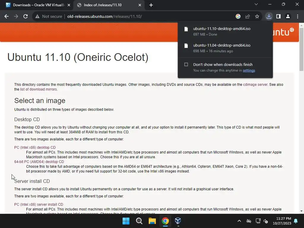Click the page vertical scrollbar thumb
The width and height of the screenshot is (304, 228).
[x=302, y=50]
